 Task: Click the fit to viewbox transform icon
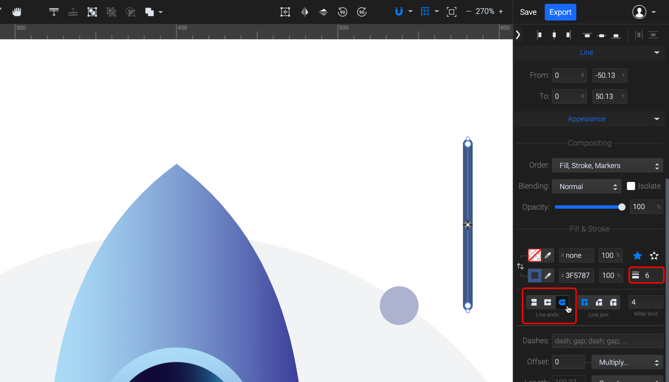coord(285,12)
